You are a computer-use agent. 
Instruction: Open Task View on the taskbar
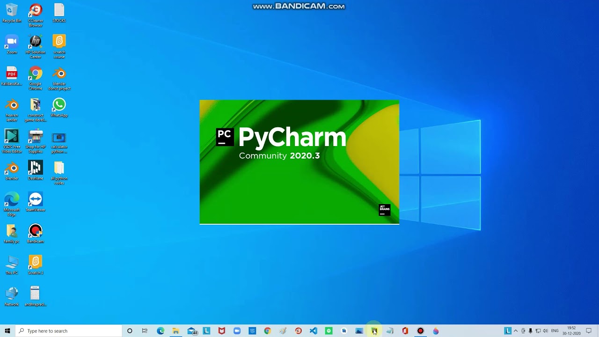pyautogui.click(x=145, y=331)
